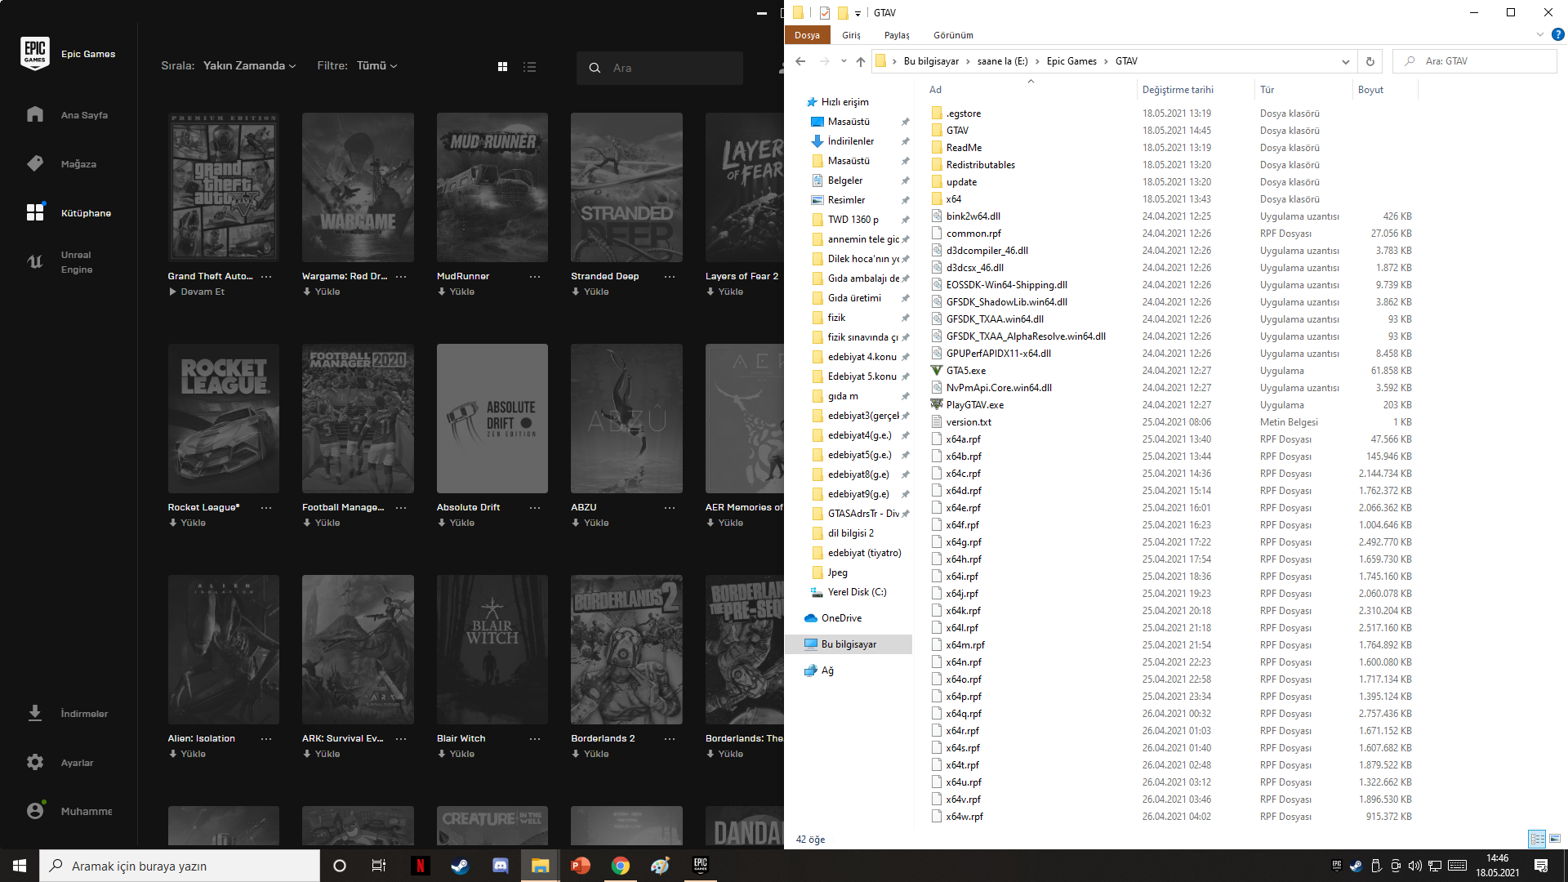The width and height of the screenshot is (1568, 882).
Task: Select Hızlı erişim in navigation pane
Action: click(x=844, y=102)
